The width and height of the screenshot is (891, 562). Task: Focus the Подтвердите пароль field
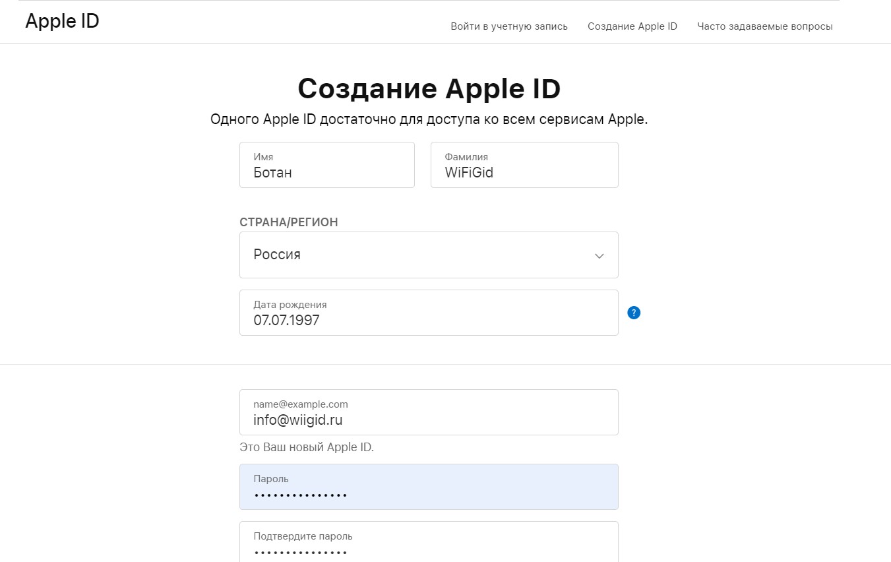429,542
